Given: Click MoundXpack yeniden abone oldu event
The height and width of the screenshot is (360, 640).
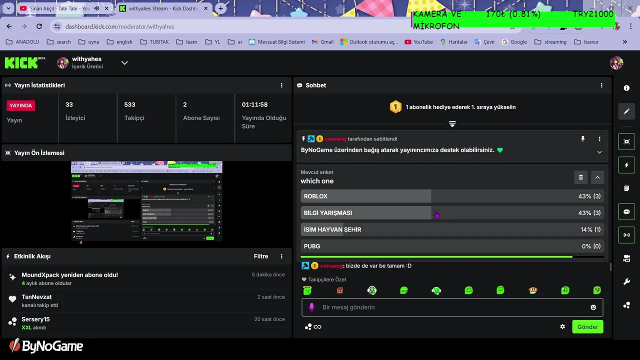Looking at the screenshot, I should pyautogui.click(x=146, y=279).
